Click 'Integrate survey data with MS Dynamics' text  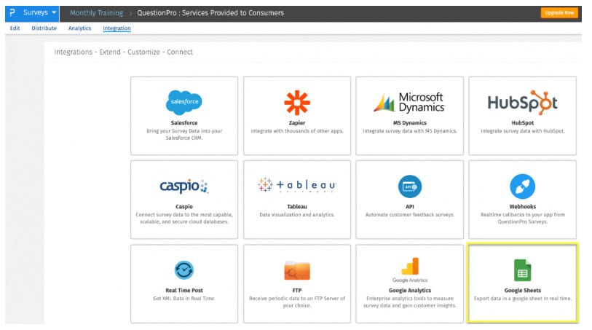click(410, 131)
